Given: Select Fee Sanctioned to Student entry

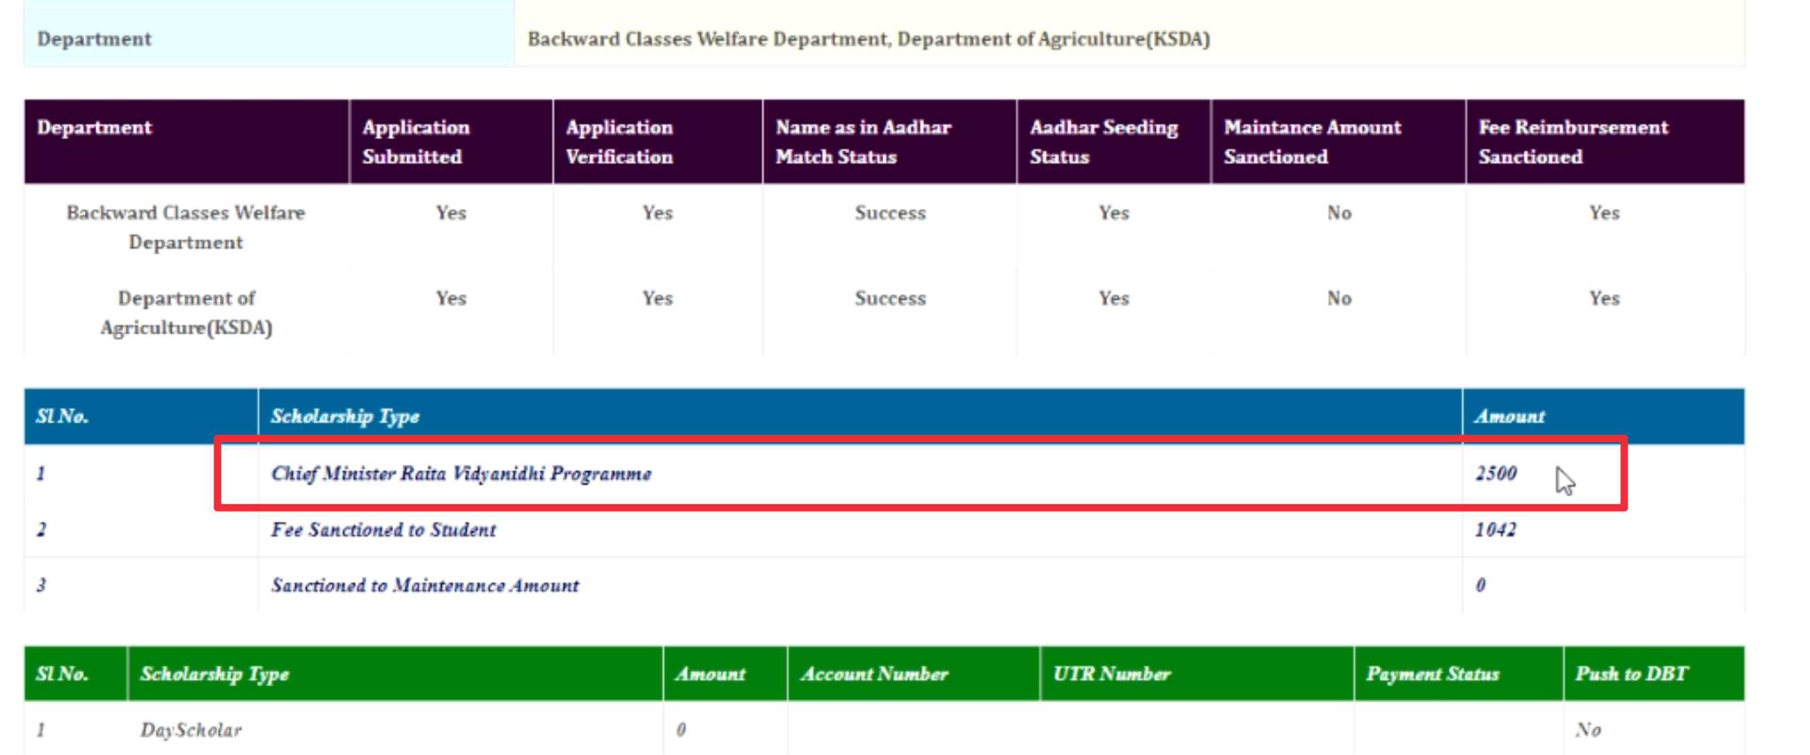Looking at the screenshot, I should click(383, 530).
